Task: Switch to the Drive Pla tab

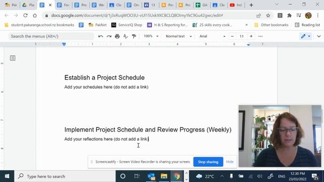Action: click(28, 5)
